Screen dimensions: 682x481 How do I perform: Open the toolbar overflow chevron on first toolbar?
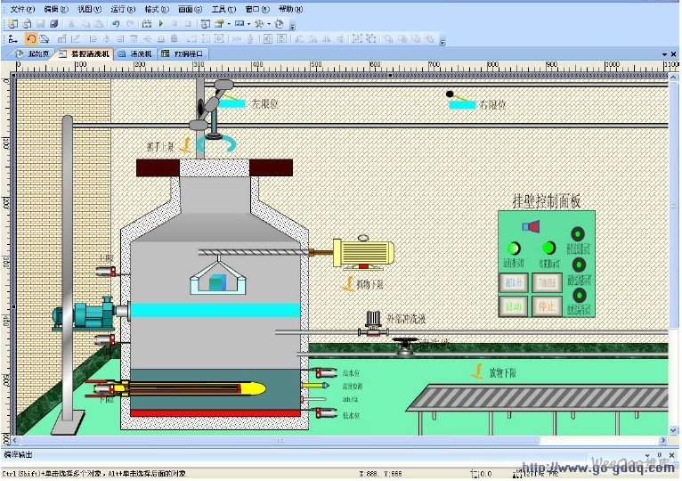point(293,25)
